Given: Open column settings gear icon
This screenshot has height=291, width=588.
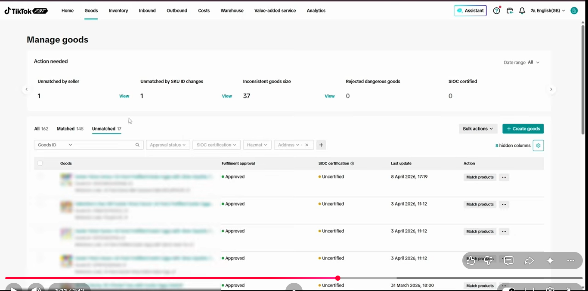Looking at the screenshot, I should pos(538,145).
